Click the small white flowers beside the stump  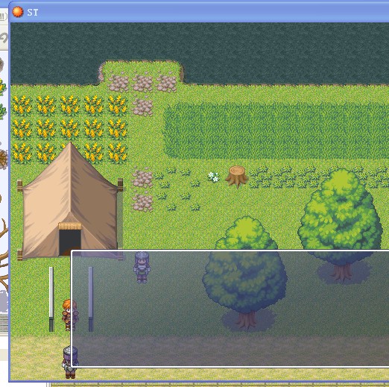tap(213, 177)
